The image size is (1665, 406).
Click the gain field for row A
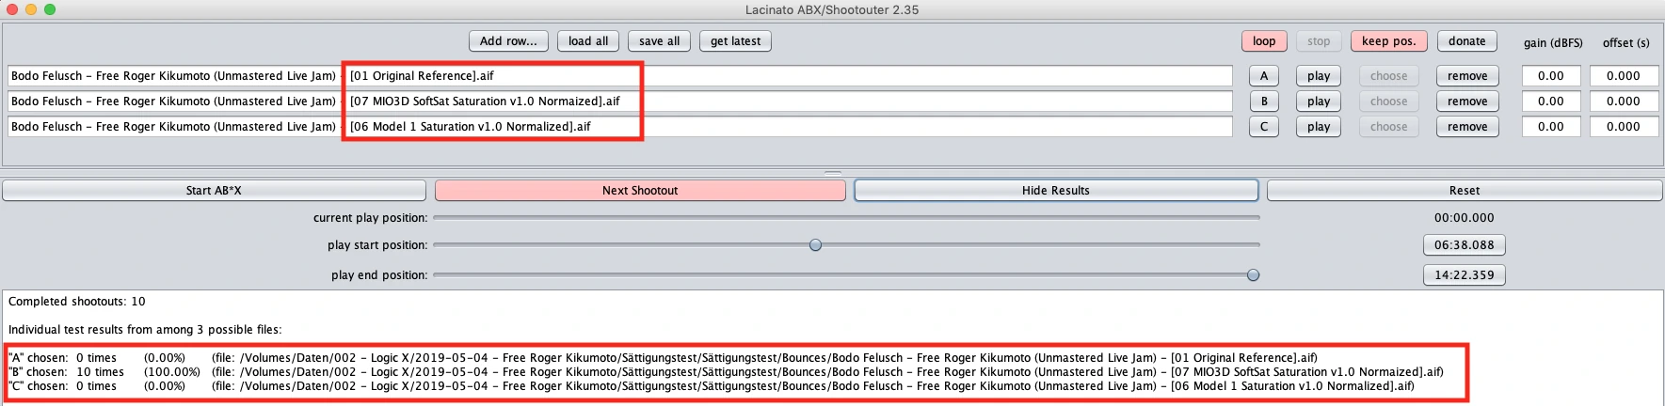pos(1550,76)
